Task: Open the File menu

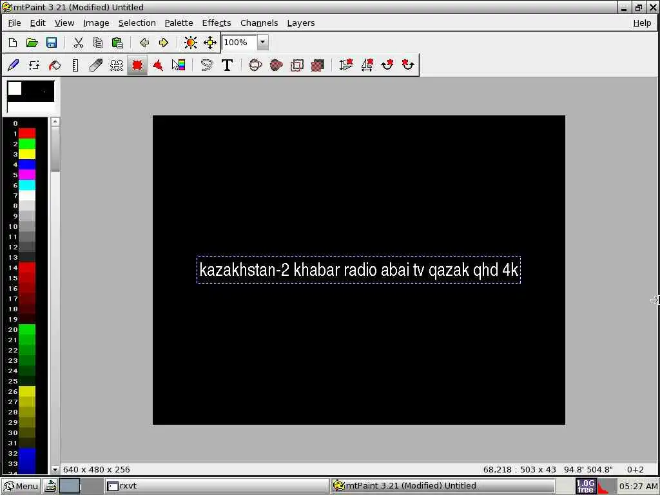Action: [x=14, y=23]
